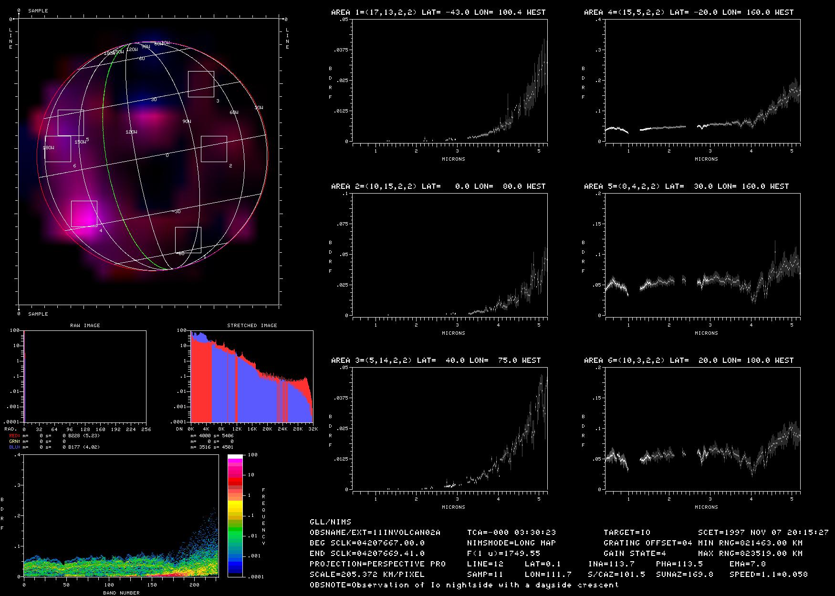The height and width of the screenshot is (596, 835).
Task: Click the 'FREQUENCY' label beside the color scale
Action: coord(263,517)
